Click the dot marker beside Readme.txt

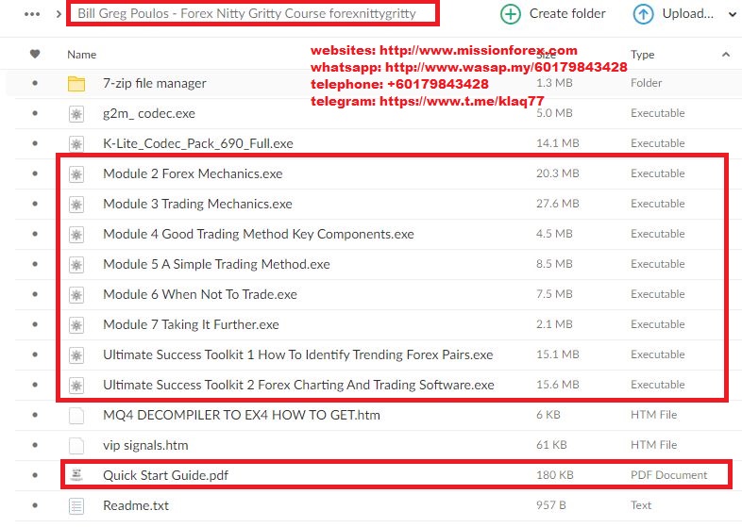click(35, 505)
